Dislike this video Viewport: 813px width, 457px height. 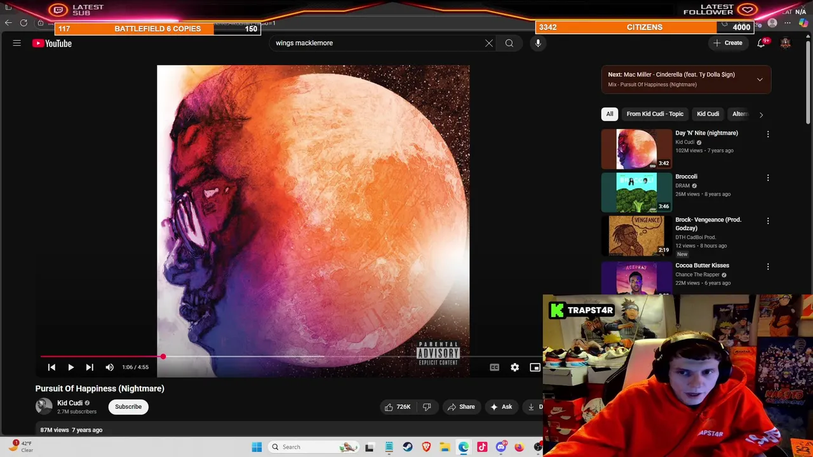pyautogui.click(x=427, y=407)
